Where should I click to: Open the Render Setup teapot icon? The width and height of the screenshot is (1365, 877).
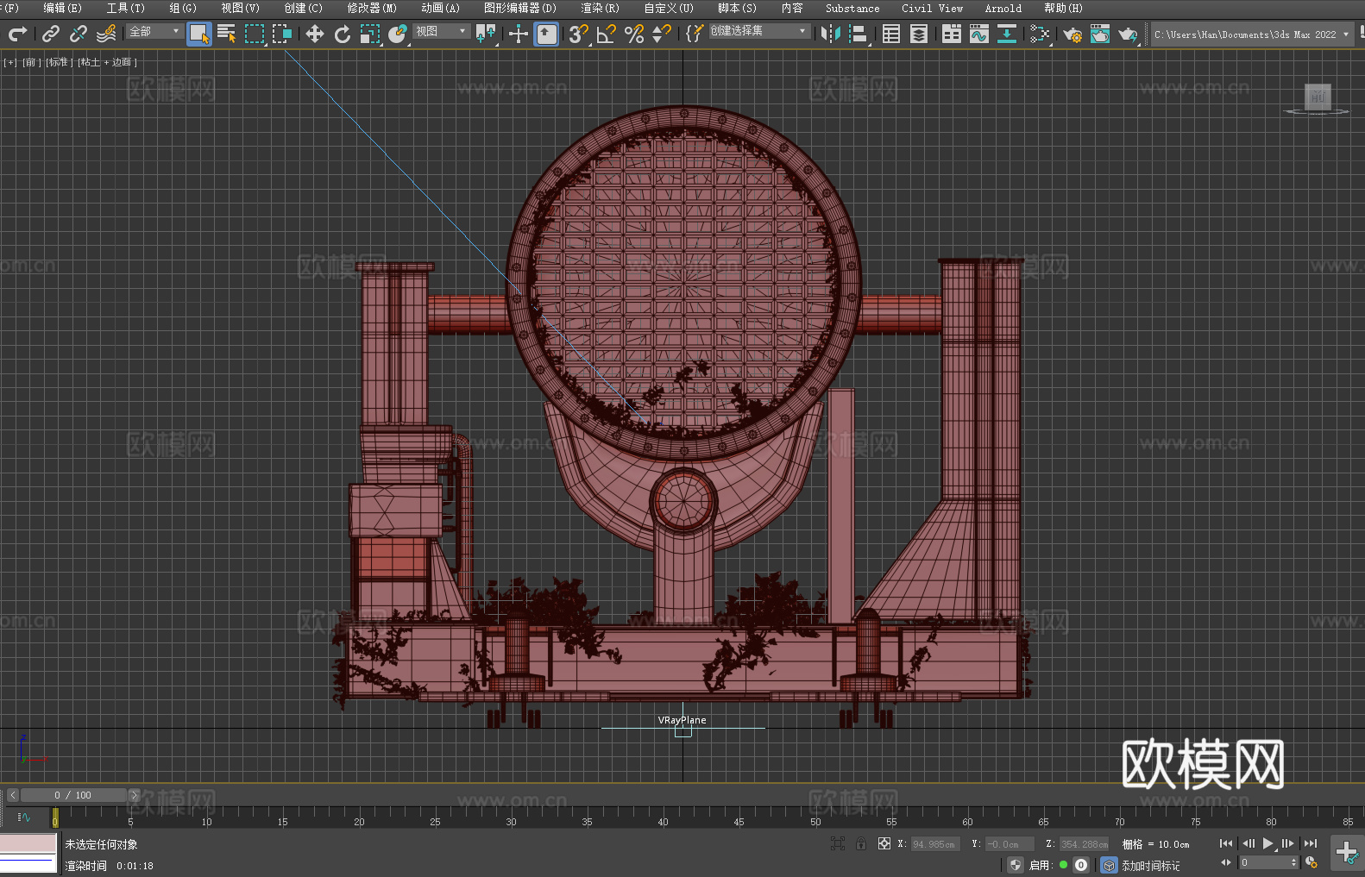tap(1072, 34)
